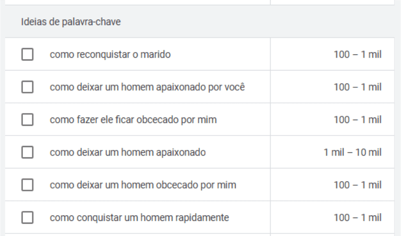Open keyword 'como deixar um homem apaixonado por você'
The height and width of the screenshot is (236, 401).
[148, 87]
